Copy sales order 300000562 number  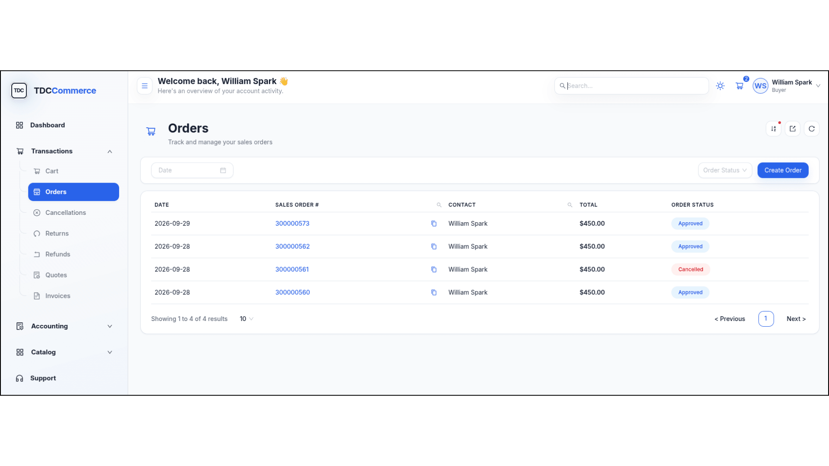tap(434, 246)
